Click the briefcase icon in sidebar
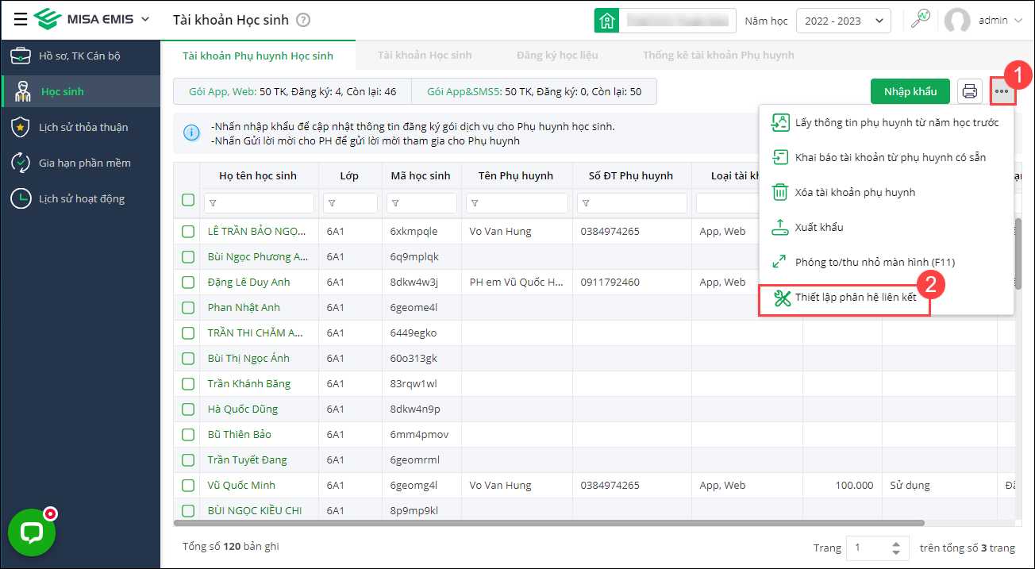The width and height of the screenshot is (1035, 569). [21, 56]
